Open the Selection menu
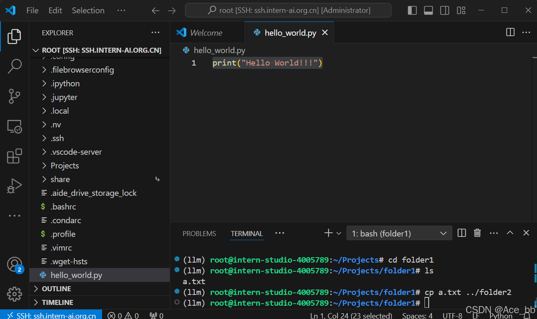 point(88,11)
